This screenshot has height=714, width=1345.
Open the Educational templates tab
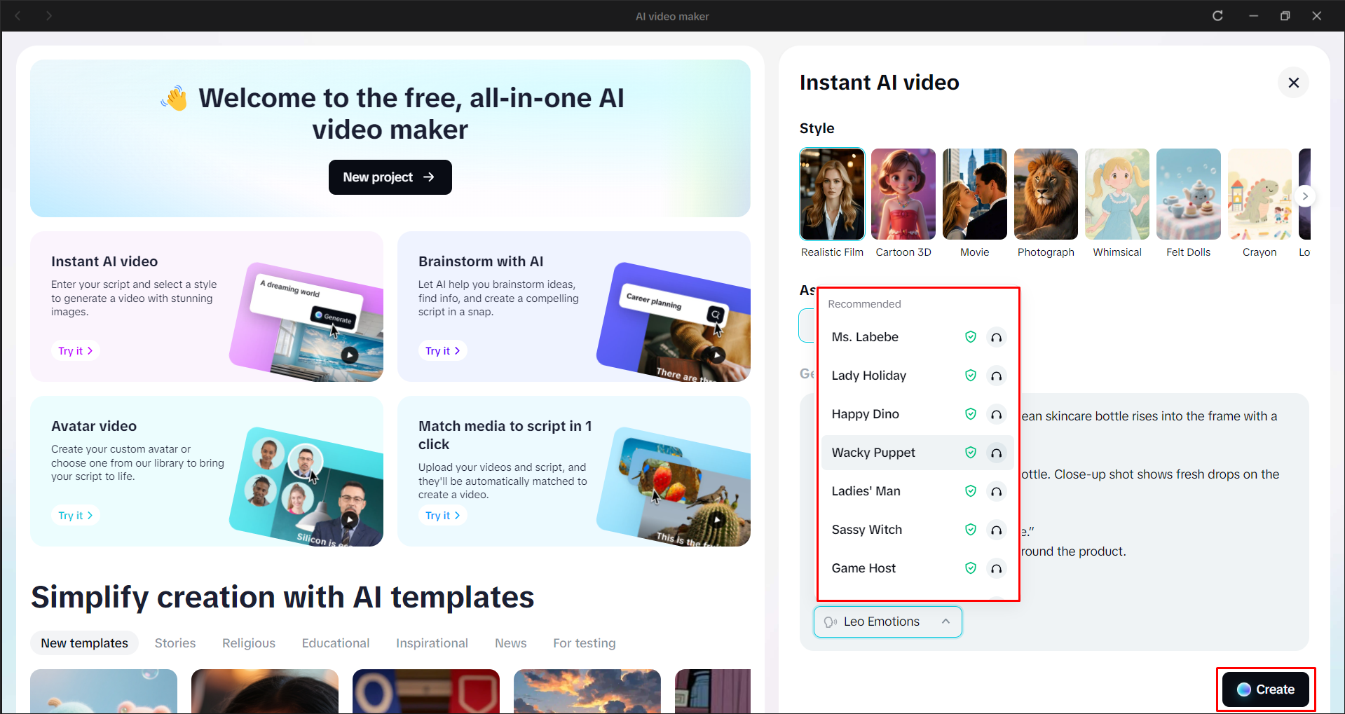pyautogui.click(x=336, y=643)
